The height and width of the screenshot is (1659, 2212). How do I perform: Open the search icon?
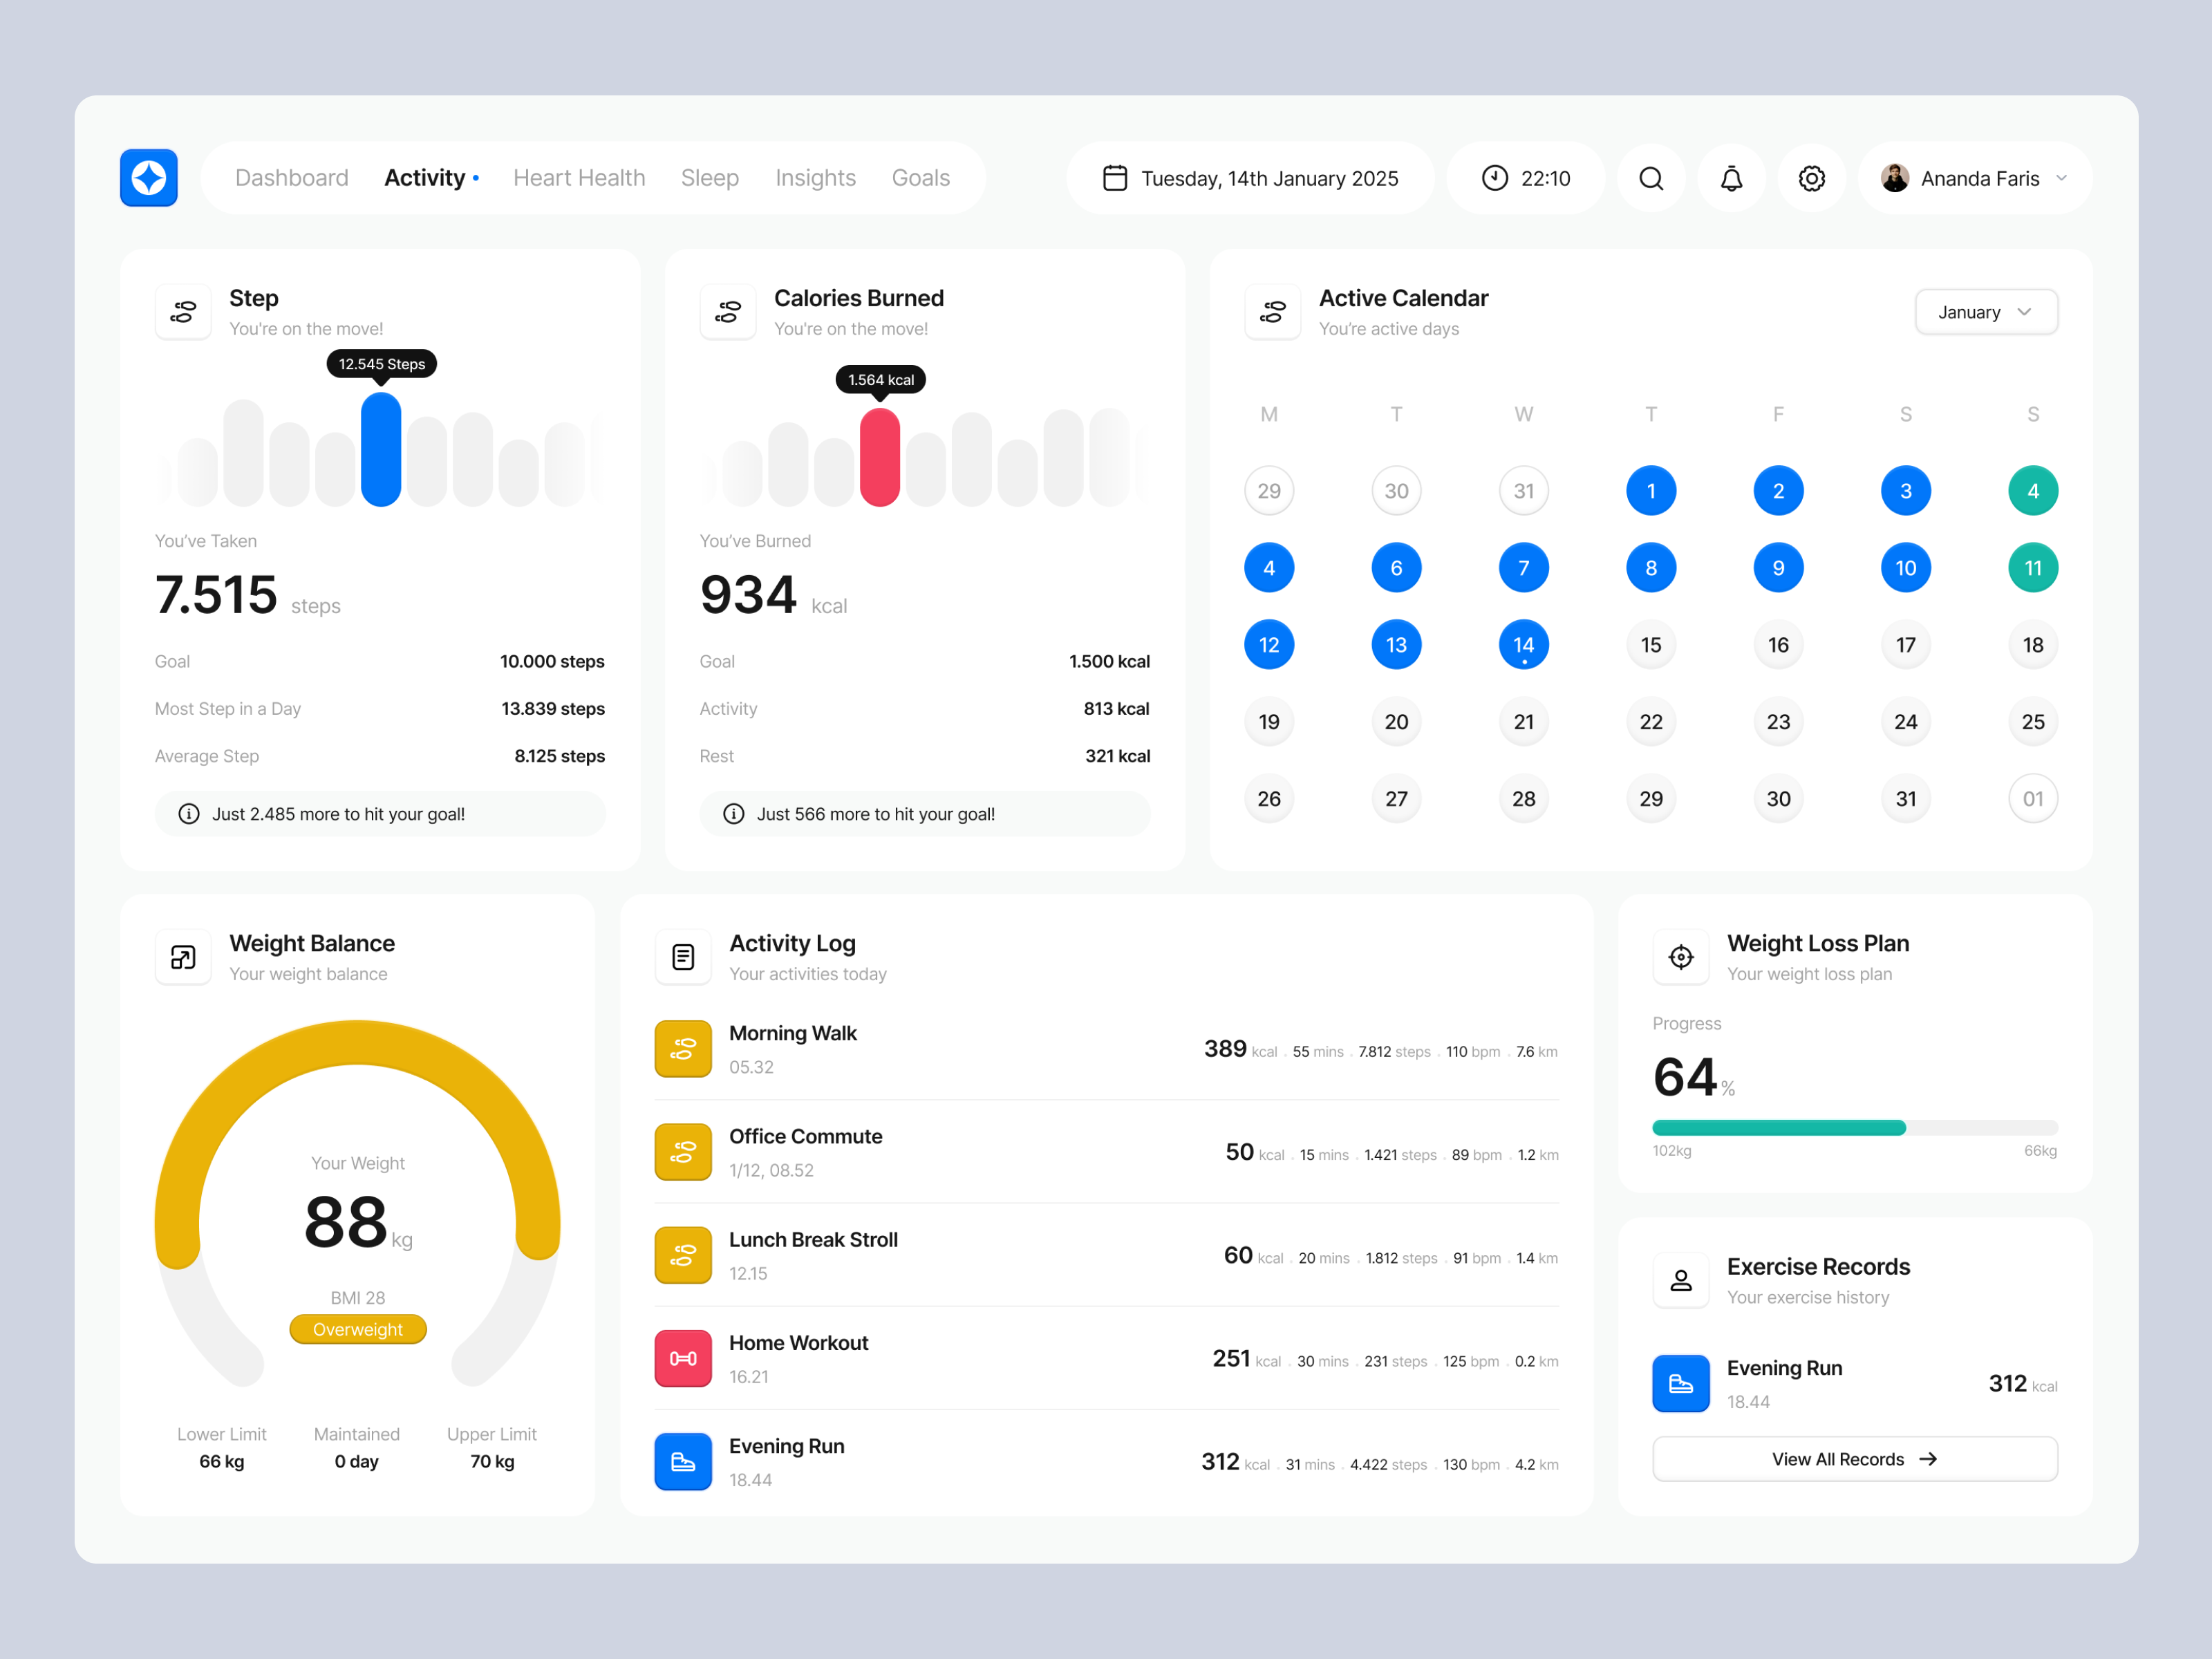(x=1651, y=177)
